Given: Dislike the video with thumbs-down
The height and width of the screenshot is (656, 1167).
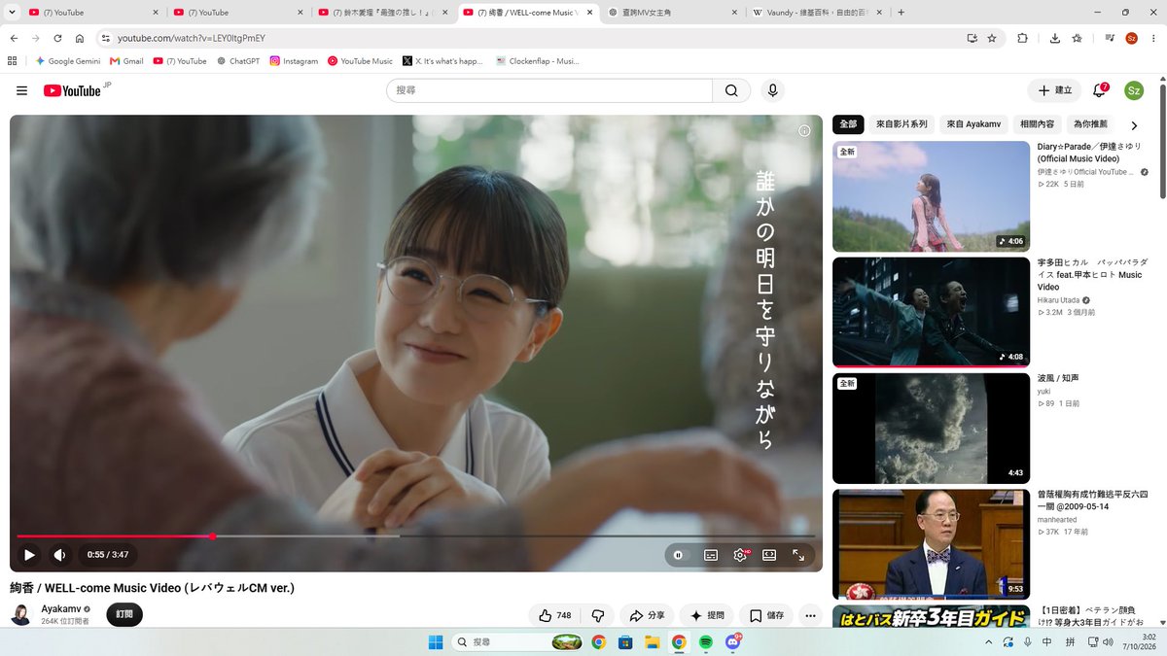Looking at the screenshot, I should pos(598,615).
